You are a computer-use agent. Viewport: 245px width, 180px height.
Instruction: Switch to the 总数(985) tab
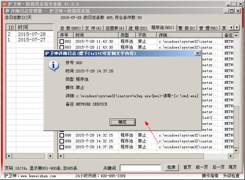(70, 28)
